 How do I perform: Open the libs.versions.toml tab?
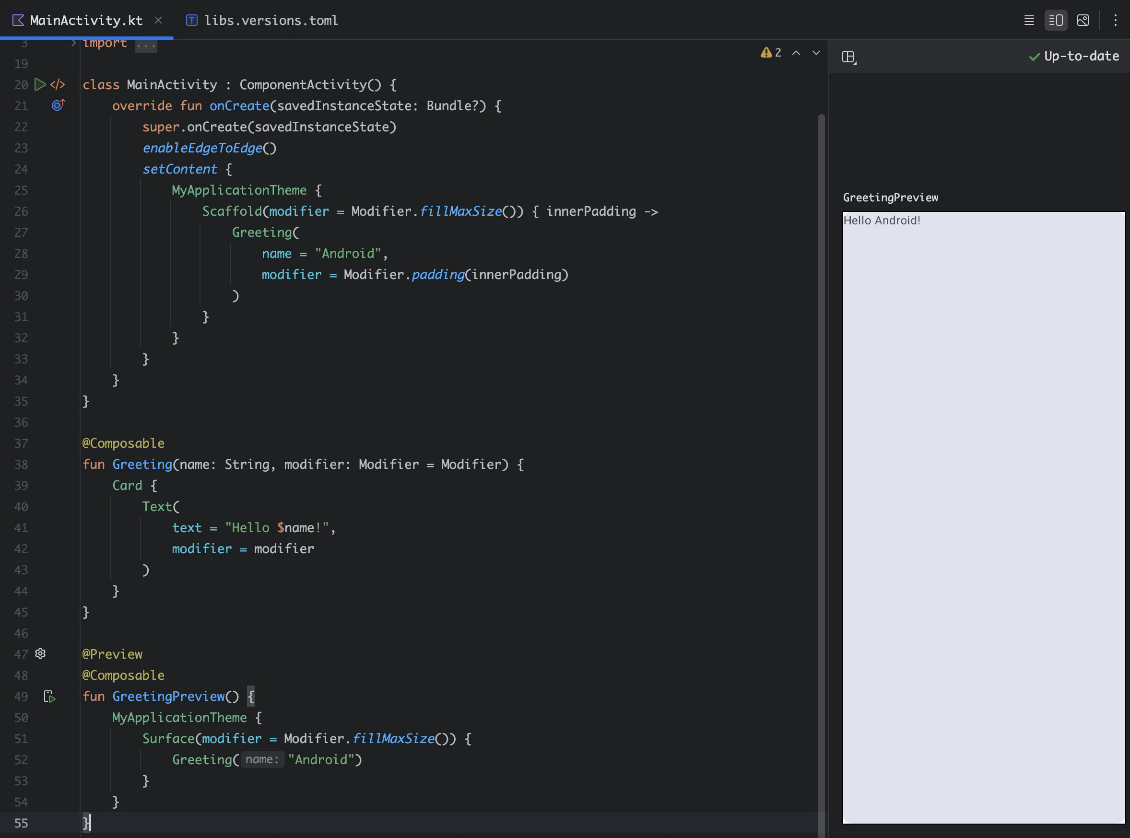point(262,20)
